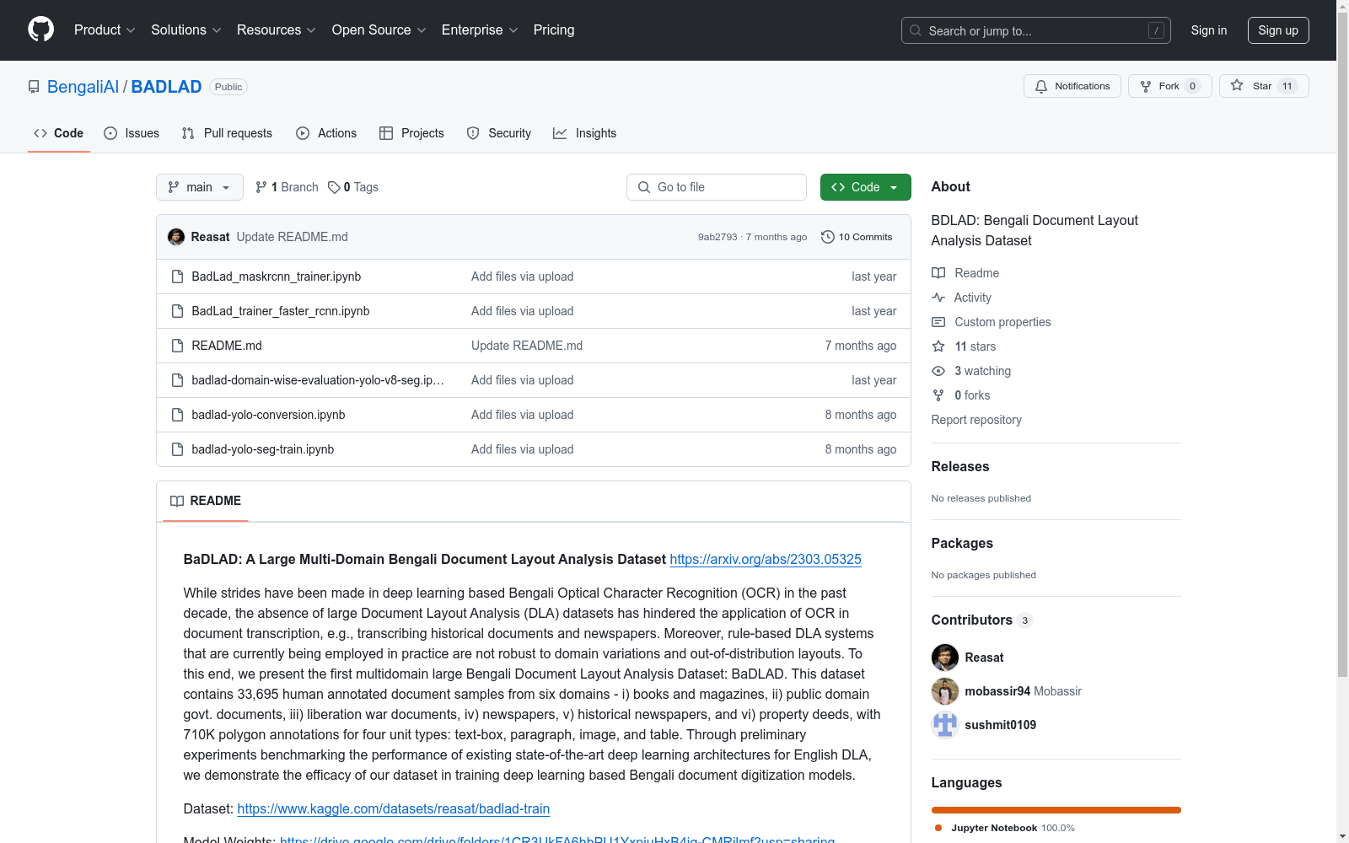This screenshot has width=1349, height=843.
Task: Open the Security tab
Action: tap(499, 133)
